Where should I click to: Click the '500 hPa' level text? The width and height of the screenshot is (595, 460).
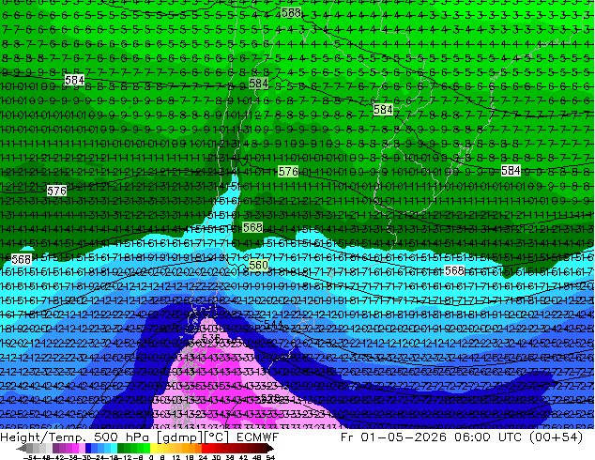121,437
